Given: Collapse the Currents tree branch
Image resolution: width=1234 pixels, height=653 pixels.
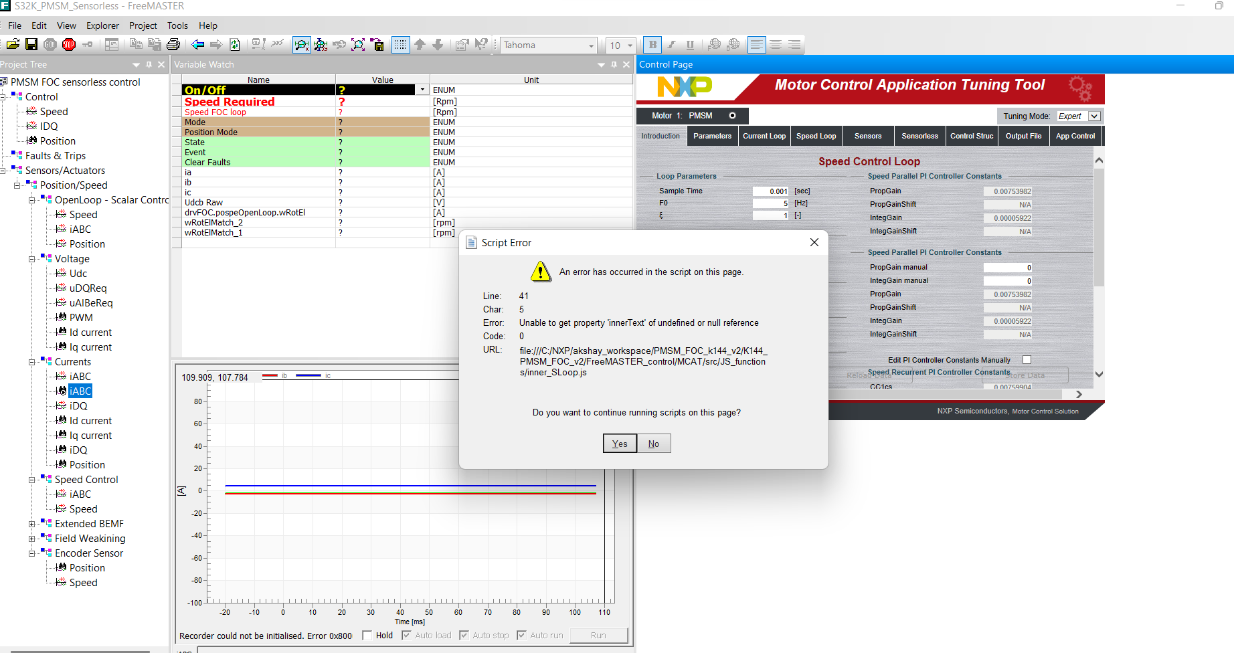Looking at the screenshot, I should tap(31, 361).
